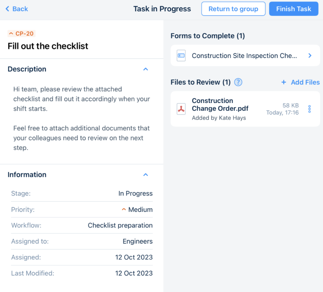The width and height of the screenshot is (323, 292).
Task: Click the Add Files link
Action: [305, 82]
